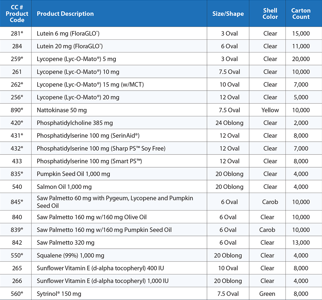
Task: Select product code 890*
Action: point(17,110)
